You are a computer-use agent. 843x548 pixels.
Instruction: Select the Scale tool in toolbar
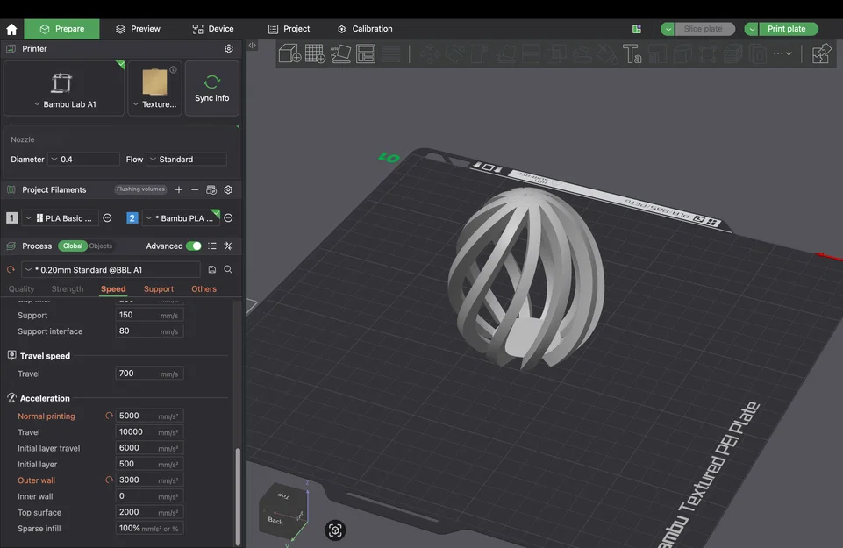480,53
